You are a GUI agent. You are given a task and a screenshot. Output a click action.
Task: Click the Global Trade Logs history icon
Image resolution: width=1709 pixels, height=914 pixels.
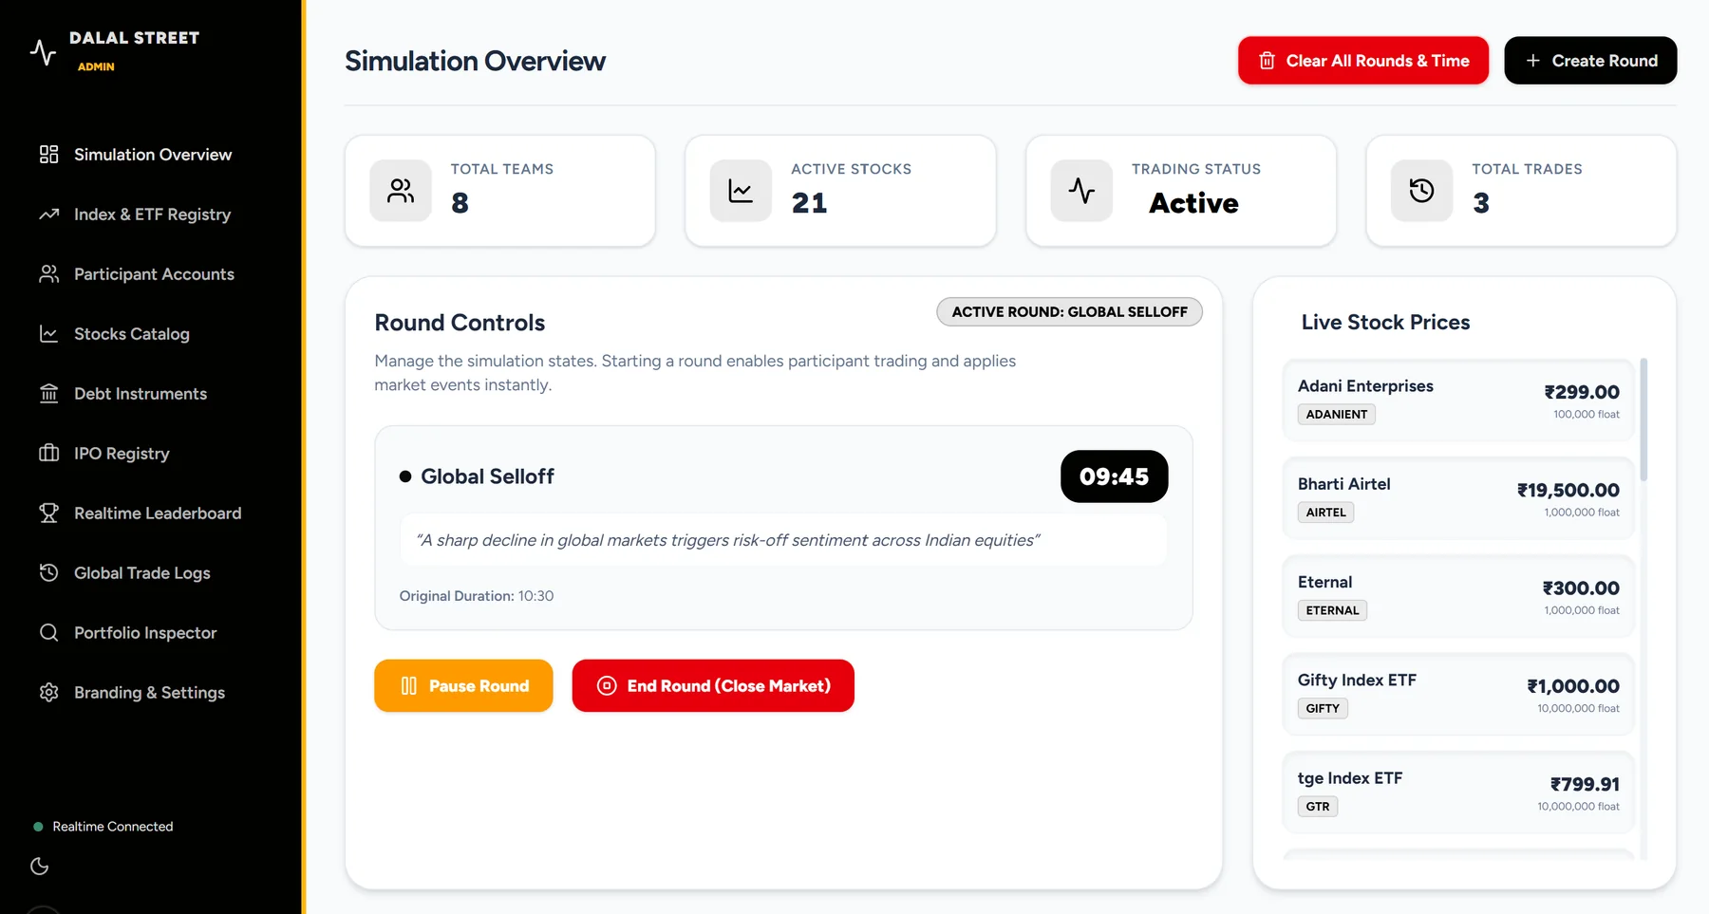(x=49, y=572)
